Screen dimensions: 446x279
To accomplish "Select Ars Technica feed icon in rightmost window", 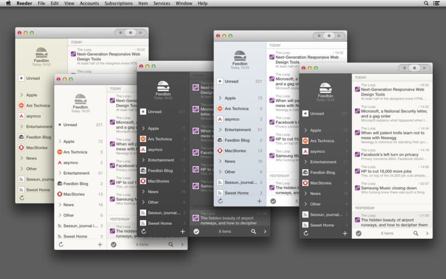I will click(x=305, y=141).
